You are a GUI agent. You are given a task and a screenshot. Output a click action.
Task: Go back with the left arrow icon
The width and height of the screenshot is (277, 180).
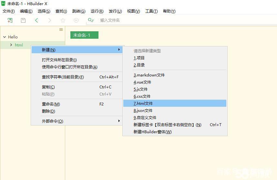tap(36, 20)
